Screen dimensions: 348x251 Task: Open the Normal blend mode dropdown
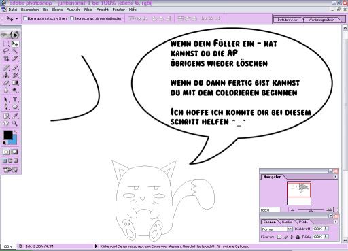[x=277, y=229]
